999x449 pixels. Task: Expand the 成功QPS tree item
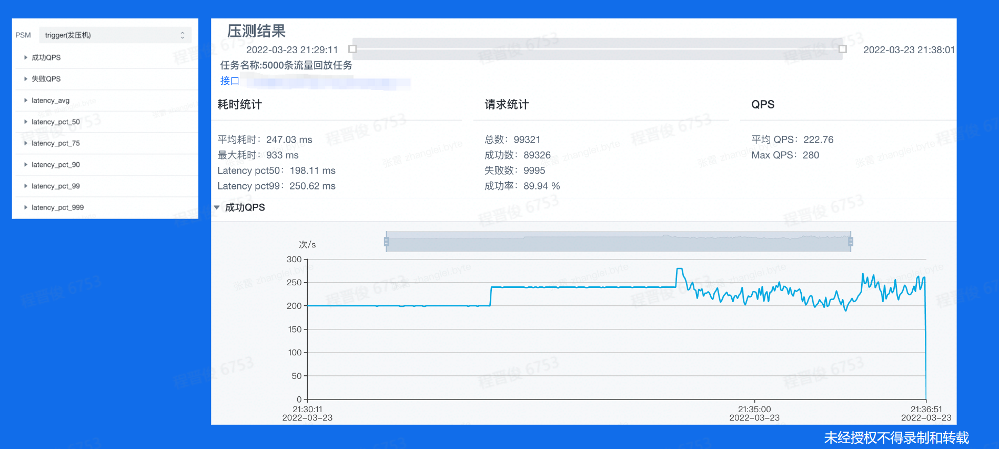tap(26, 57)
